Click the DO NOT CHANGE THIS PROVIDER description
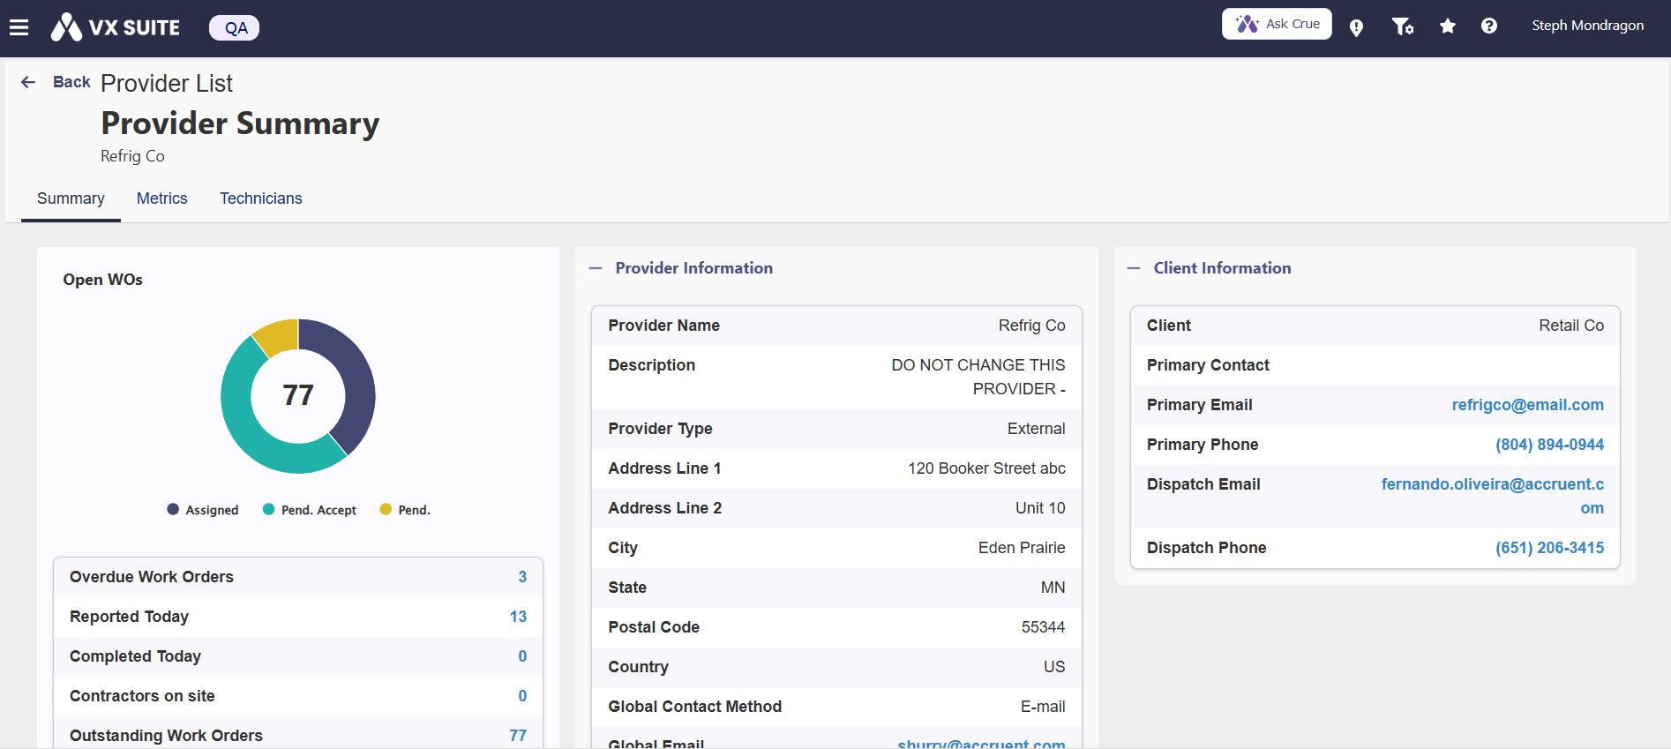Image resolution: width=1671 pixels, height=749 pixels. [x=978, y=377]
